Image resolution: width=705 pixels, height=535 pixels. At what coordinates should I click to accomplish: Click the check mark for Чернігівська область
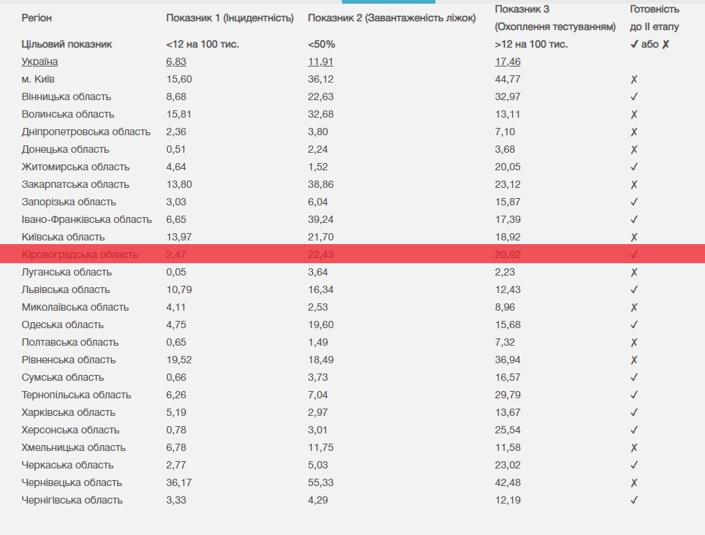634,501
